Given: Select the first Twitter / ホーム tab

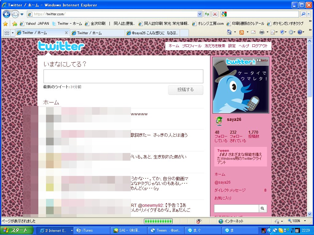Looking at the screenshot, I should tap(40, 33).
